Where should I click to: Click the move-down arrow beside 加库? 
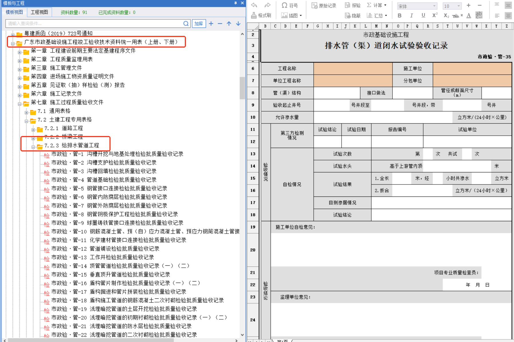tap(238, 24)
